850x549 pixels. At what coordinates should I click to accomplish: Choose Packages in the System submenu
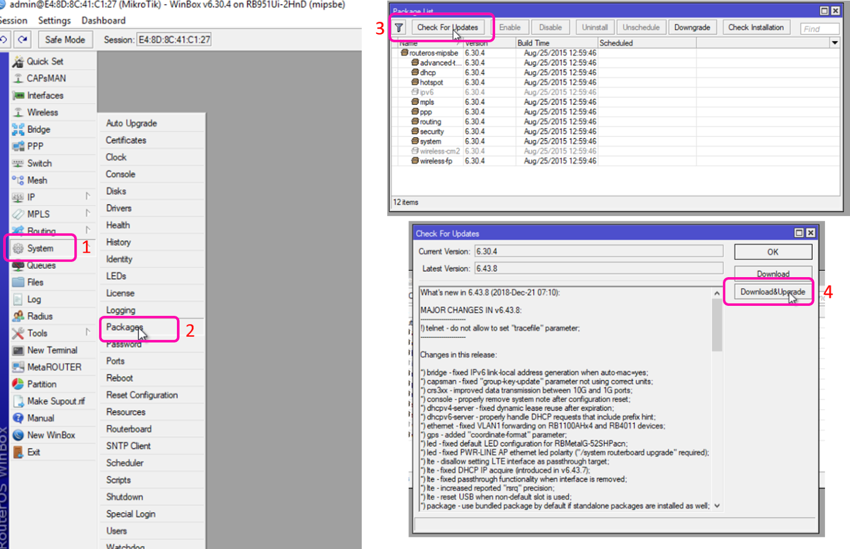[124, 327]
